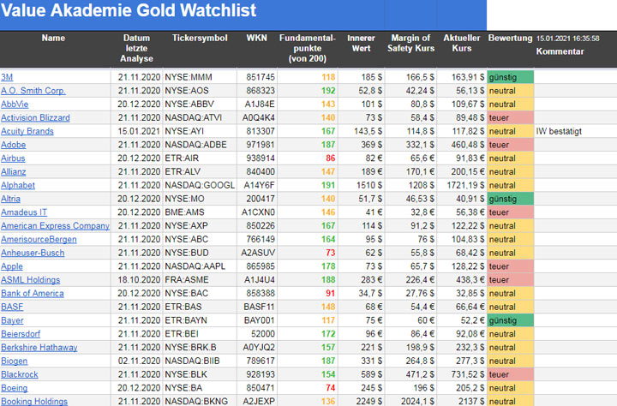Screen dimensions: 617x406
Task: Select WKN cell BAY001
Action: (257, 320)
